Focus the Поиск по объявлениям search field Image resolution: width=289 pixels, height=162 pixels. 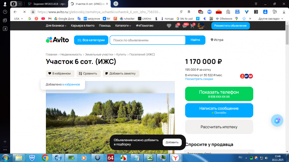pyautogui.click(x=148, y=40)
